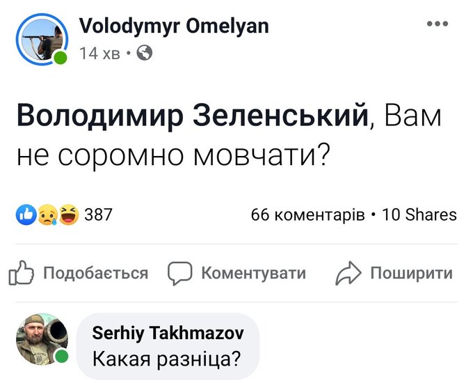473x383 pixels.
Task: Click the globe public-audience icon
Action: coord(144,53)
